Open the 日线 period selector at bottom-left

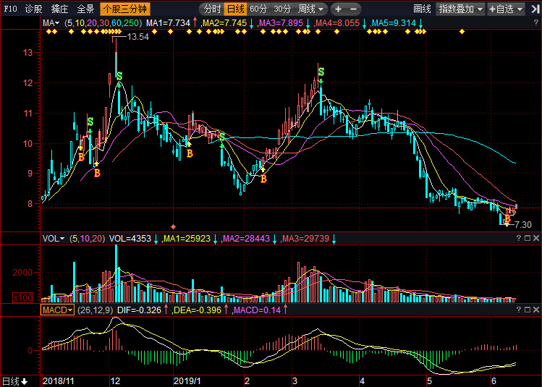pos(15,381)
